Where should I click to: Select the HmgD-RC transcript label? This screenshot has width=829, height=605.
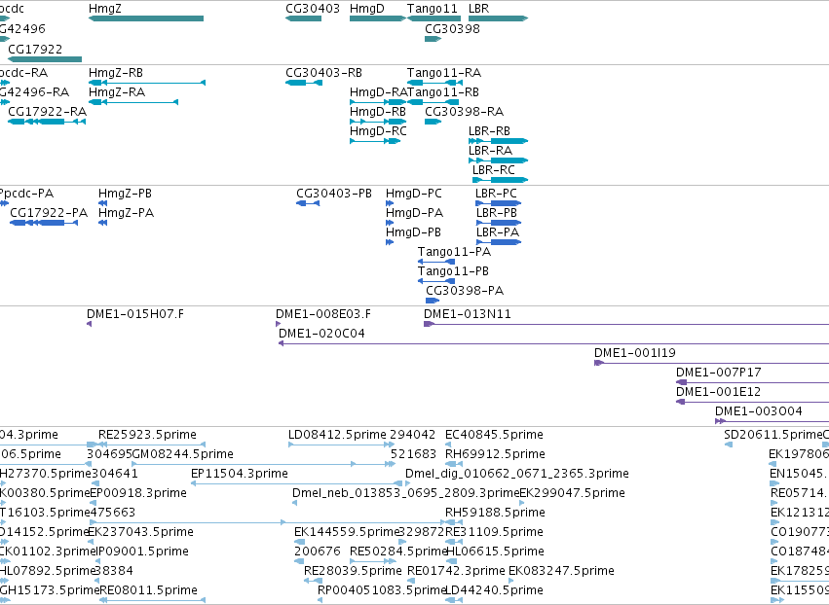click(378, 131)
